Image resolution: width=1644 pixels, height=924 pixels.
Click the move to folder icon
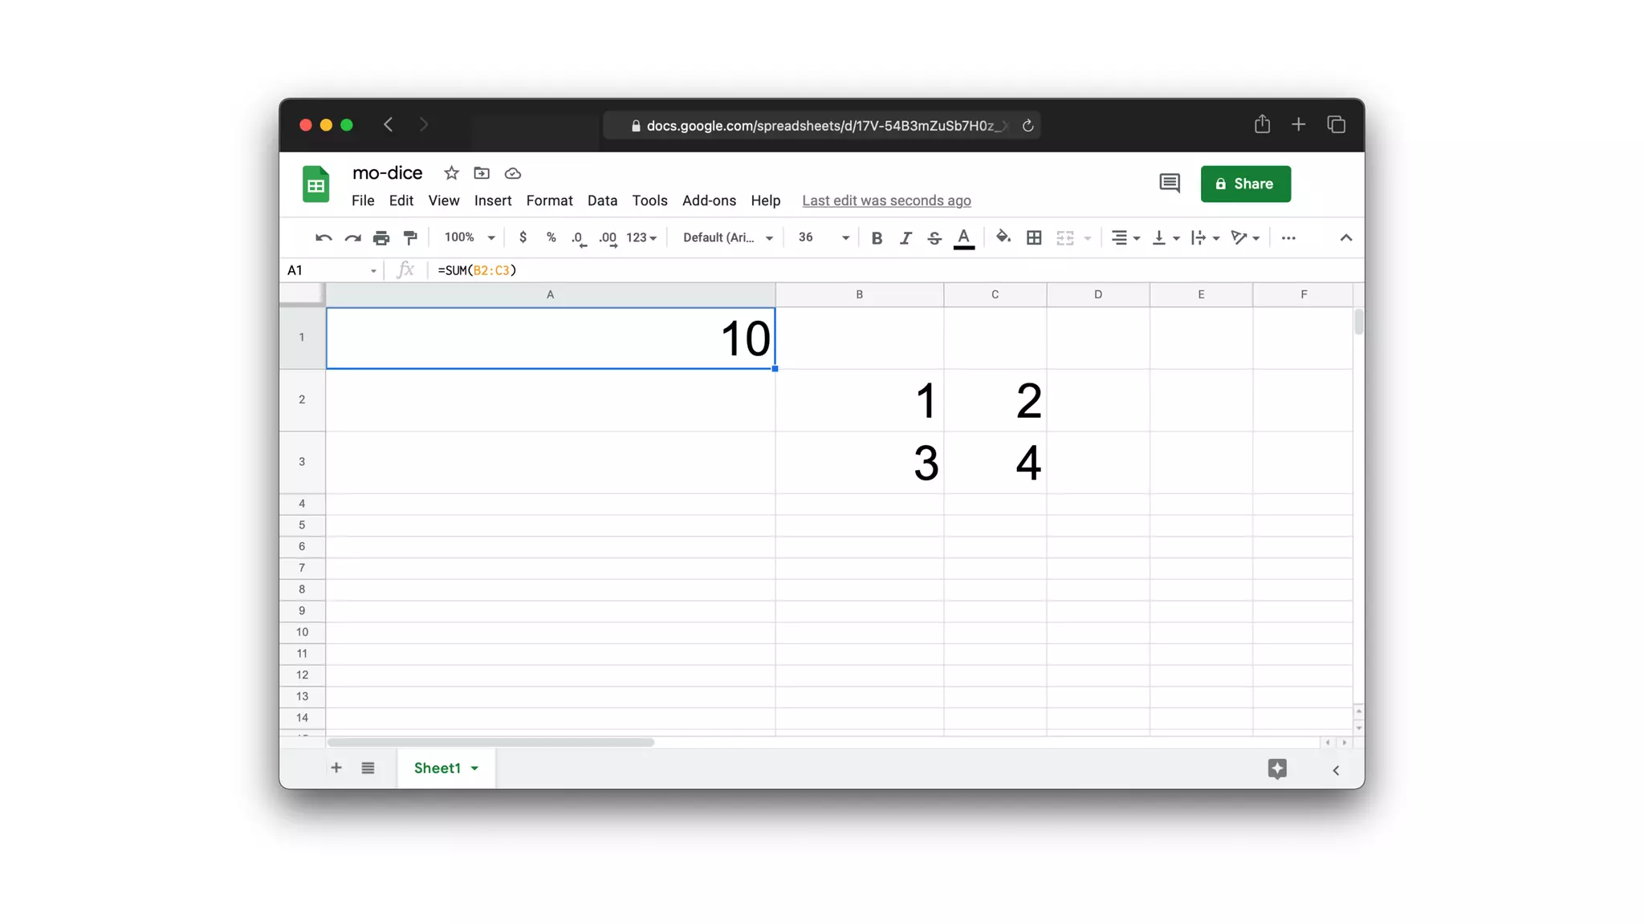tap(482, 173)
